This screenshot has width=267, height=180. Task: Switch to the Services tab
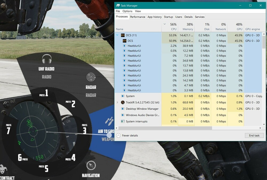pyautogui.click(x=200, y=17)
